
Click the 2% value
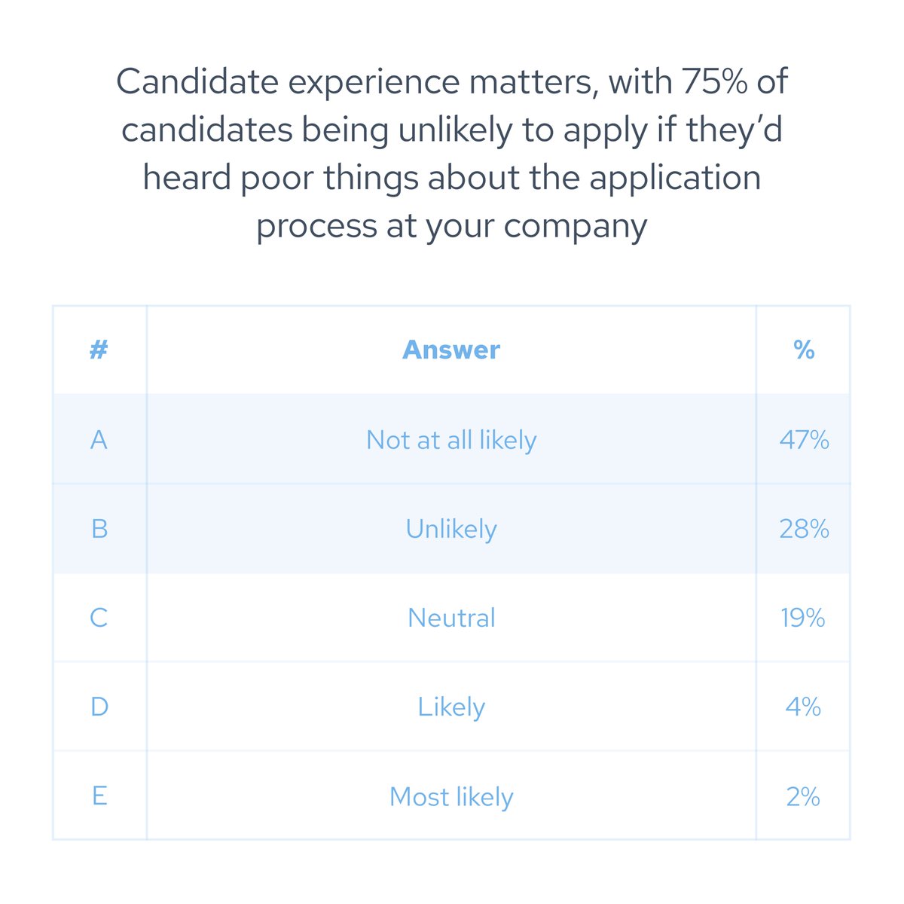point(804,796)
